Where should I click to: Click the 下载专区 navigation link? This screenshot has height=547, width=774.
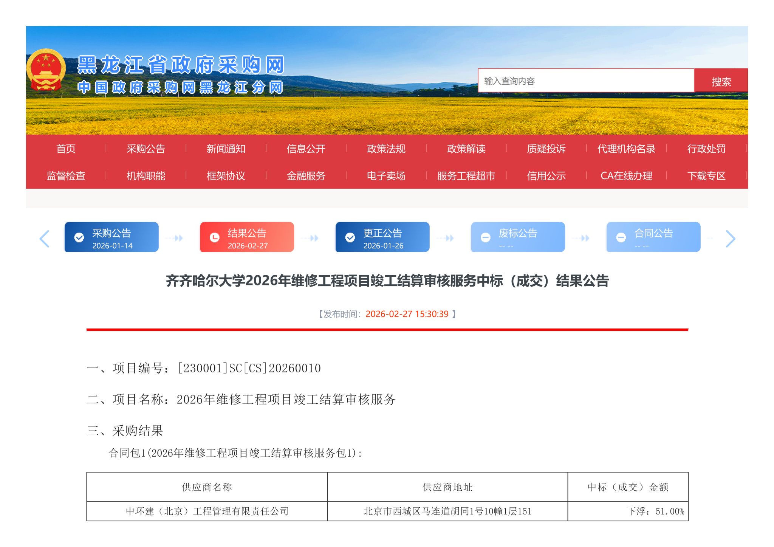point(706,176)
